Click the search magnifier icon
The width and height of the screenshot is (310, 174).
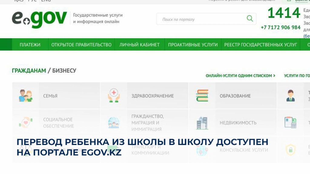tap(250, 19)
